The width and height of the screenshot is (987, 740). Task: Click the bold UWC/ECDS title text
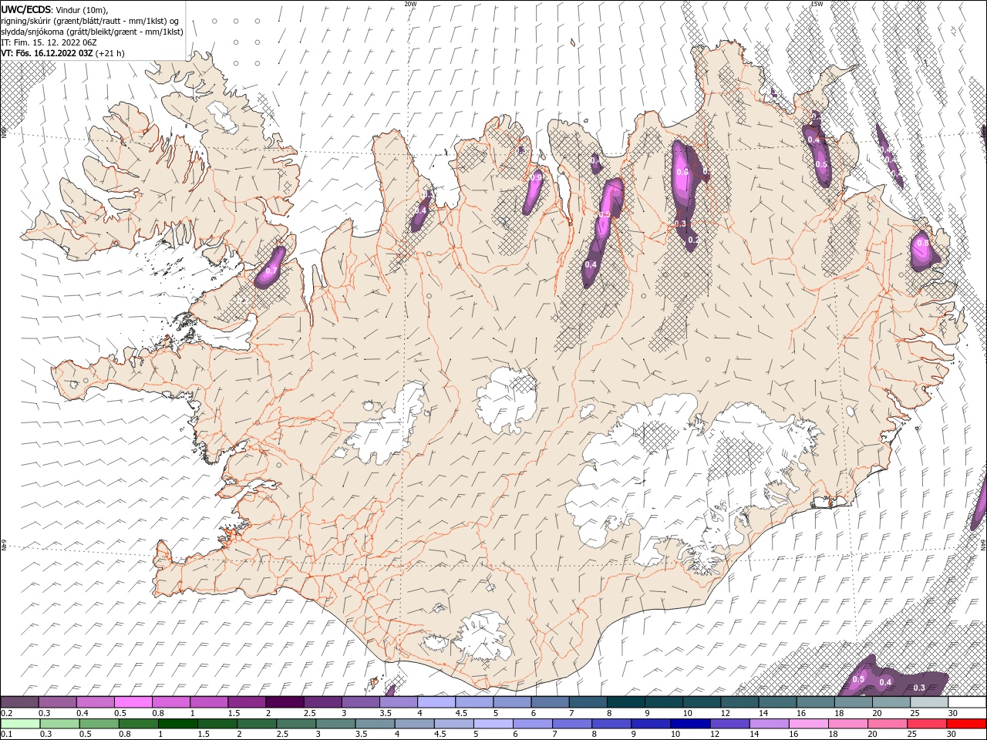pos(26,9)
